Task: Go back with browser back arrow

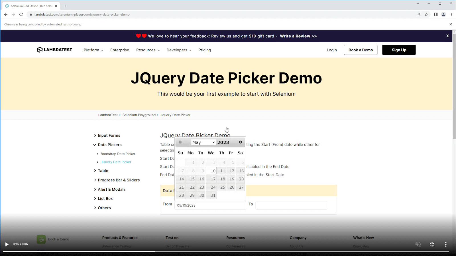Action: (x=6, y=14)
